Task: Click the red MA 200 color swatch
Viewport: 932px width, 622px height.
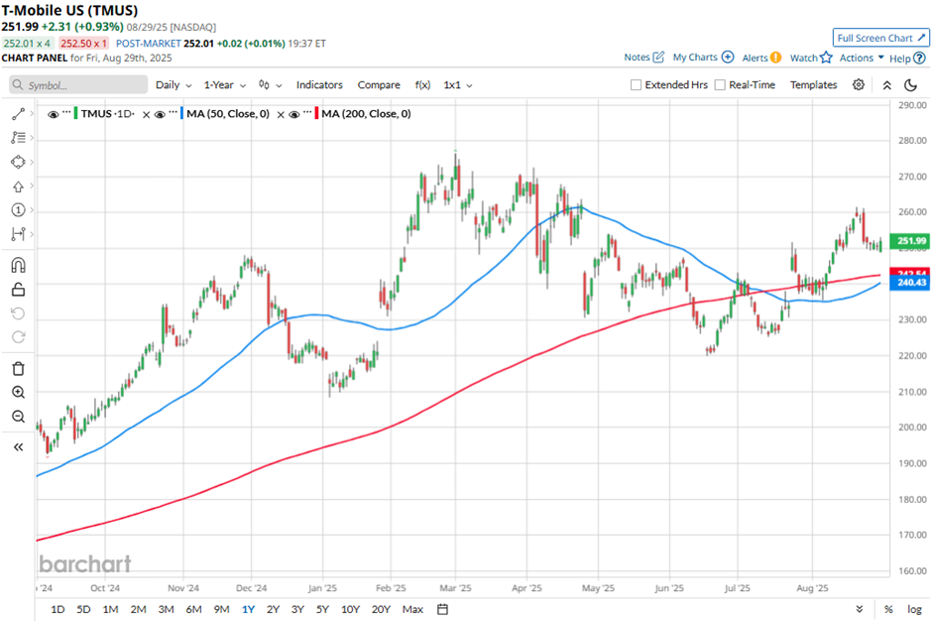Action: coord(316,113)
